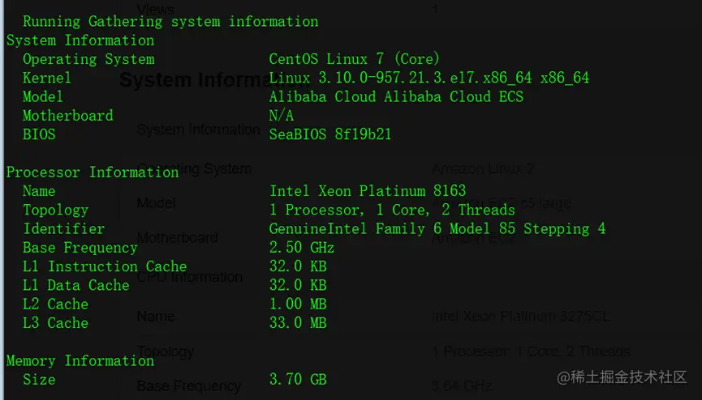
Task: Select '1 Processor, 1 Core, 2 Threads' in green
Action: (x=392, y=210)
